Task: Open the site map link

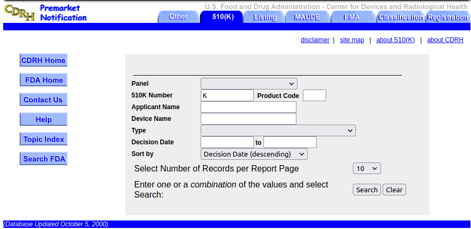Action: pos(352,40)
